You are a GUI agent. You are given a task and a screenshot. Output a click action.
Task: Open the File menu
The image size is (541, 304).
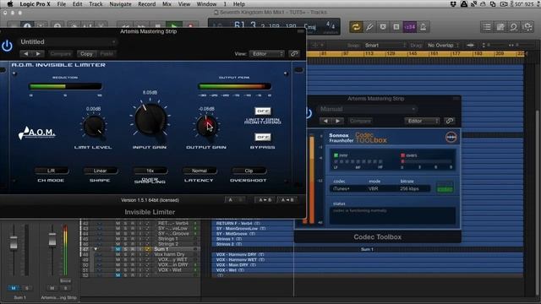click(62, 4)
